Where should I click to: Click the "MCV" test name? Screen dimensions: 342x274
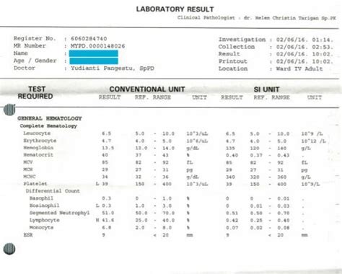coord(28,162)
